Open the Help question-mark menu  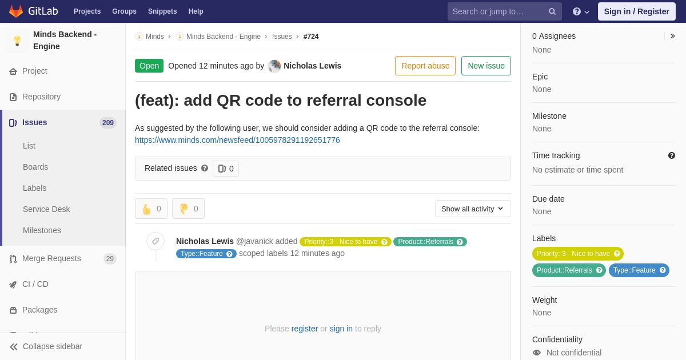[x=581, y=11]
